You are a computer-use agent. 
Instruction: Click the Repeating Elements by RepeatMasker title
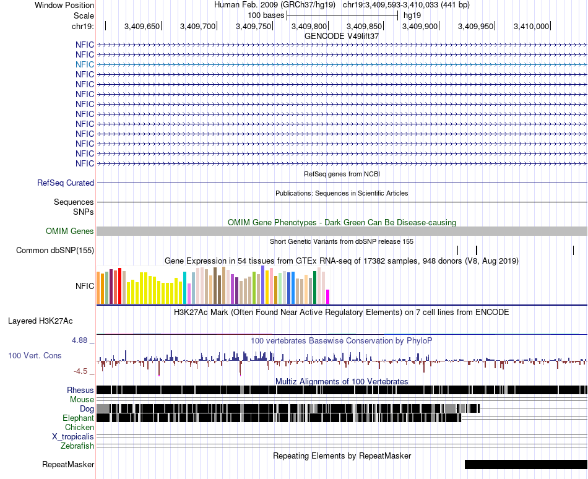coord(342,455)
